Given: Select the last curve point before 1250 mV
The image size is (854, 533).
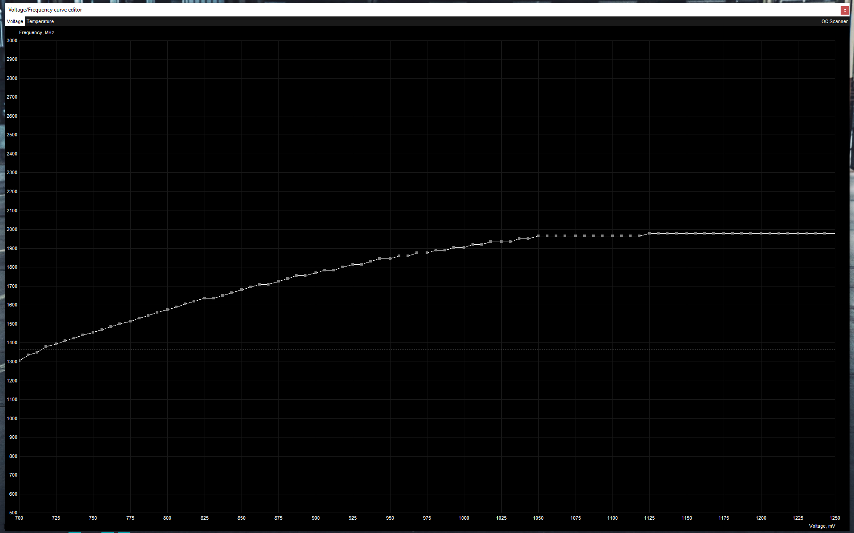Looking at the screenshot, I should [x=825, y=233].
